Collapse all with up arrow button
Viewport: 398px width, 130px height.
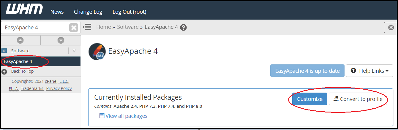20,40
